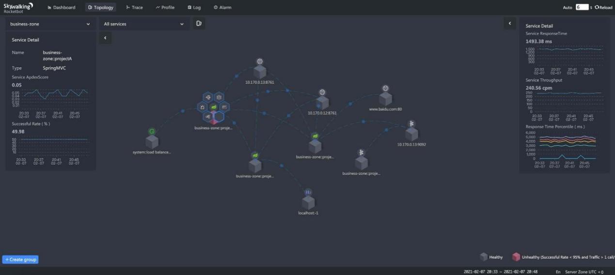
Task: Toggle the Auto refresh option
Action: 568,7
